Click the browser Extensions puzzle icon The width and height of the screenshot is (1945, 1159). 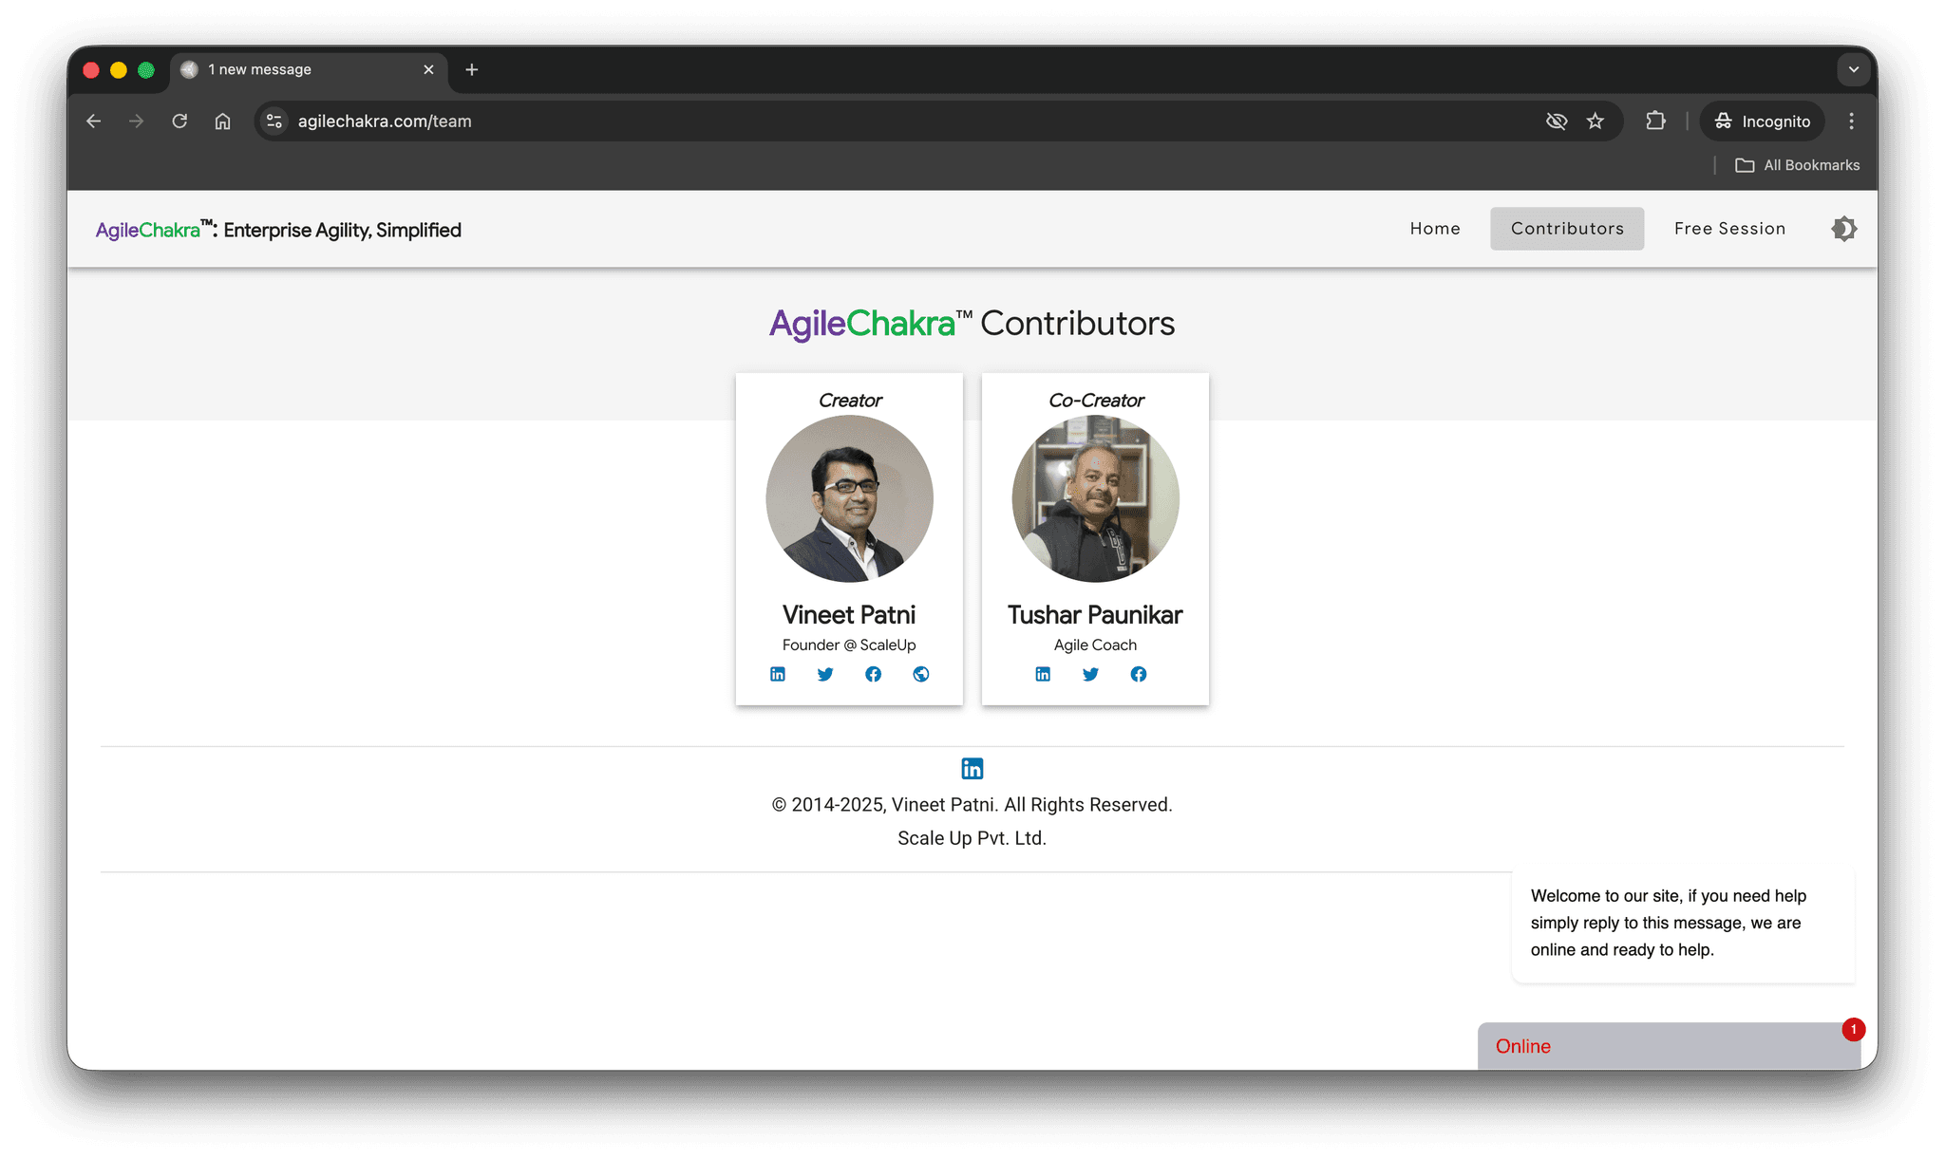[x=1655, y=121]
